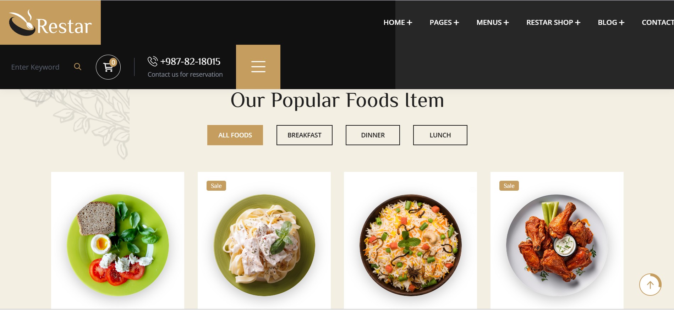The height and width of the screenshot is (310, 674).
Task: Click the Sale badge on pasta dish
Action: (216, 186)
